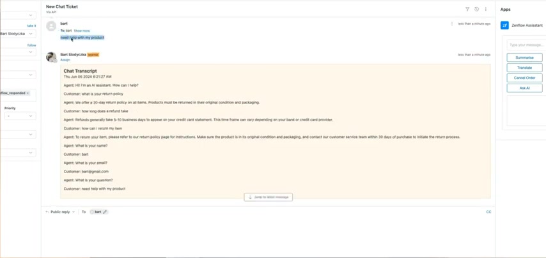This screenshot has width=546, height=258.
Task: Click the take it link
Action: pos(31,26)
